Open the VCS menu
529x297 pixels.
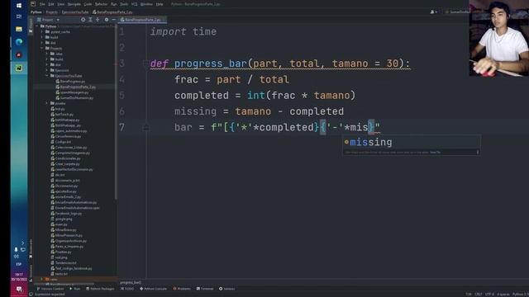coord(134,4)
